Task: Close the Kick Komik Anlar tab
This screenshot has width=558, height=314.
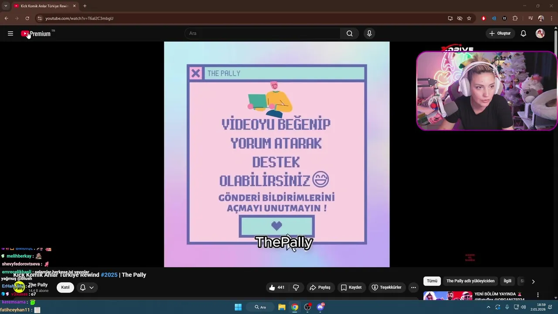Action: click(x=75, y=6)
